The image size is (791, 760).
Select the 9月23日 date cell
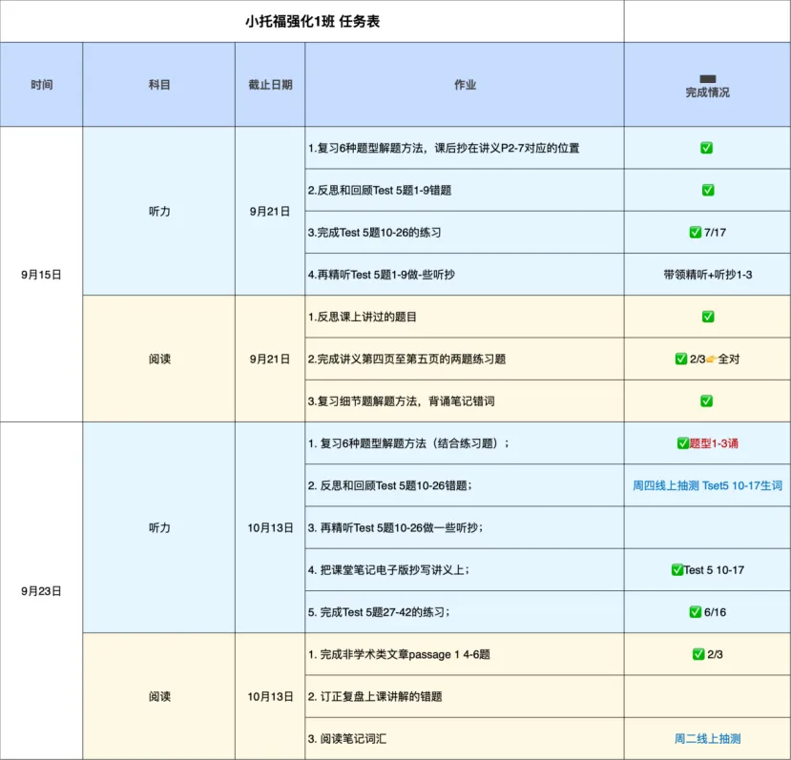pos(41,590)
